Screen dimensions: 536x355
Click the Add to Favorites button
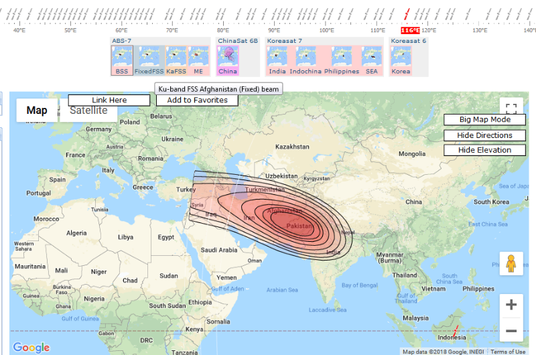click(x=197, y=100)
